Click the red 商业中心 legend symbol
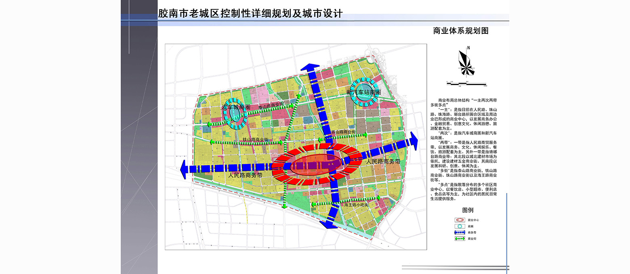Screen dimensions: 630x274 (460, 220)
